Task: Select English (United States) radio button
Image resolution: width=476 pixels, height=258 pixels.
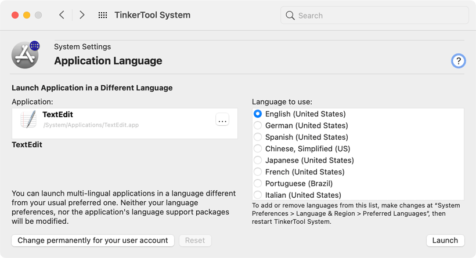Action: [258, 114]
